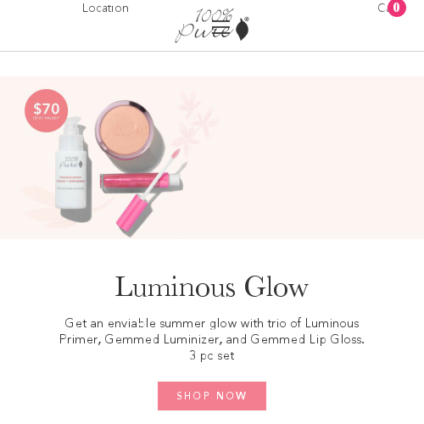Click the pump top of primer bottle
This screenshot has width=424, height=424.
(x=72, y=127)
